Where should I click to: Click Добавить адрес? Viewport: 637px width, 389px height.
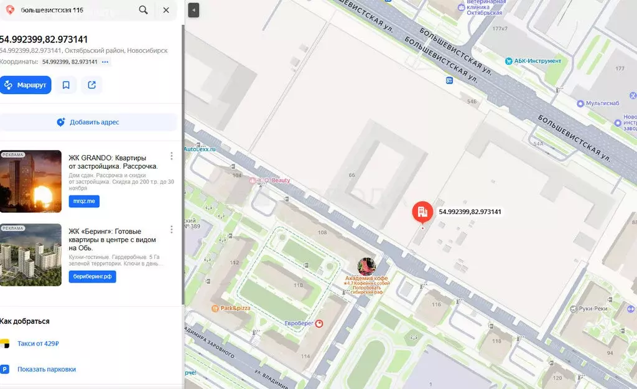(x=88, y=122)
